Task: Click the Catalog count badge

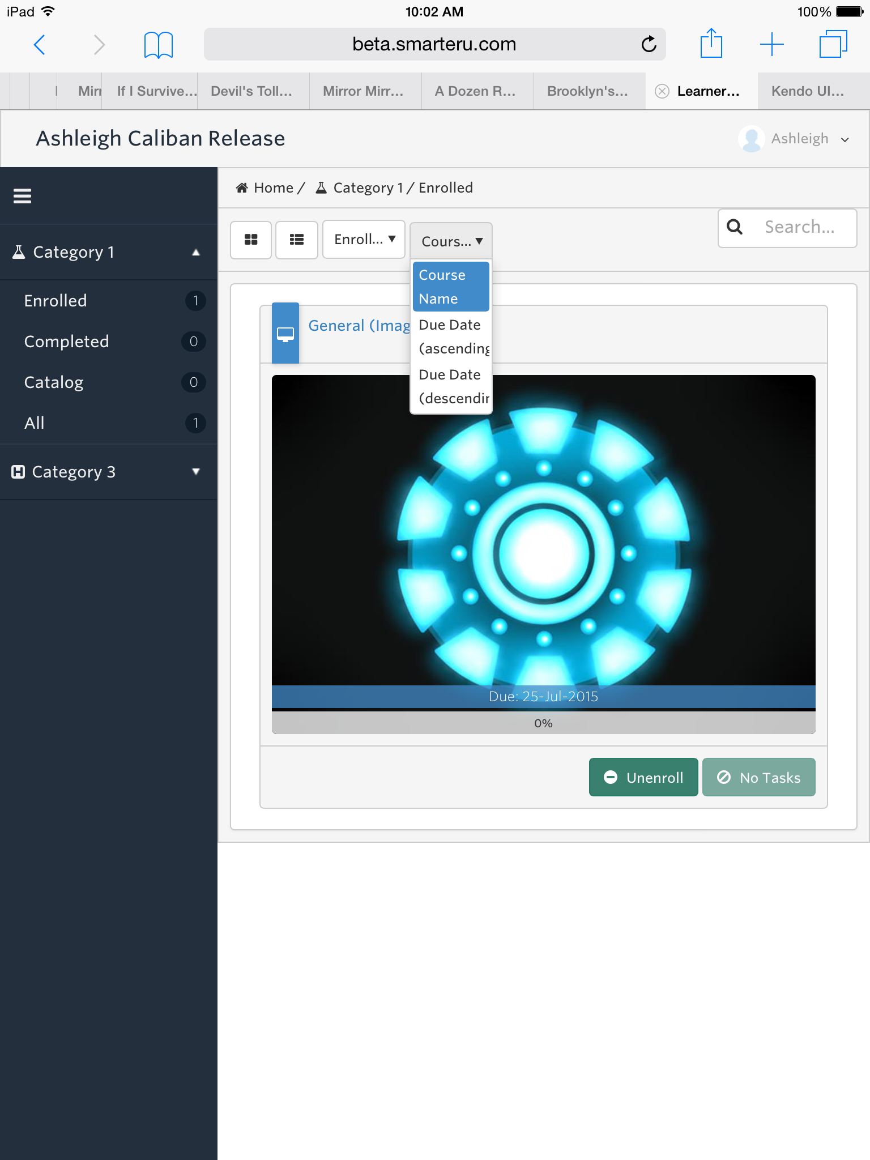Action: point(193,382)
